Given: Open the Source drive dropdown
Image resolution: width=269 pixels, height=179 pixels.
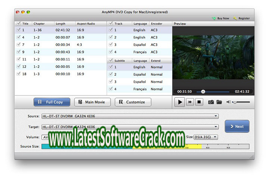Looking at the screenshot, I should [x=216, y=116].
